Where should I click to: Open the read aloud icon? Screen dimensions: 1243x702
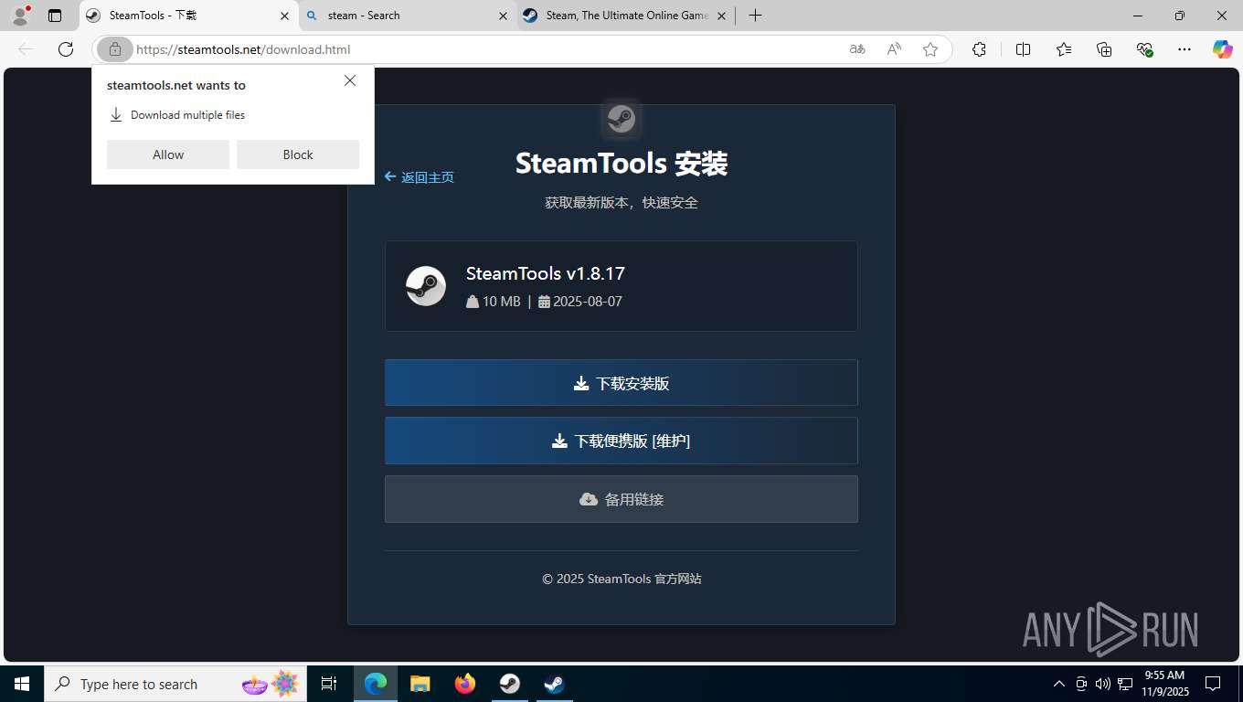click(894, 49)
